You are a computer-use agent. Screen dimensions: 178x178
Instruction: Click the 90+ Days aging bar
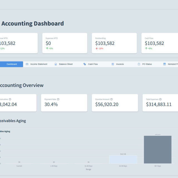[x=157, y=150]
